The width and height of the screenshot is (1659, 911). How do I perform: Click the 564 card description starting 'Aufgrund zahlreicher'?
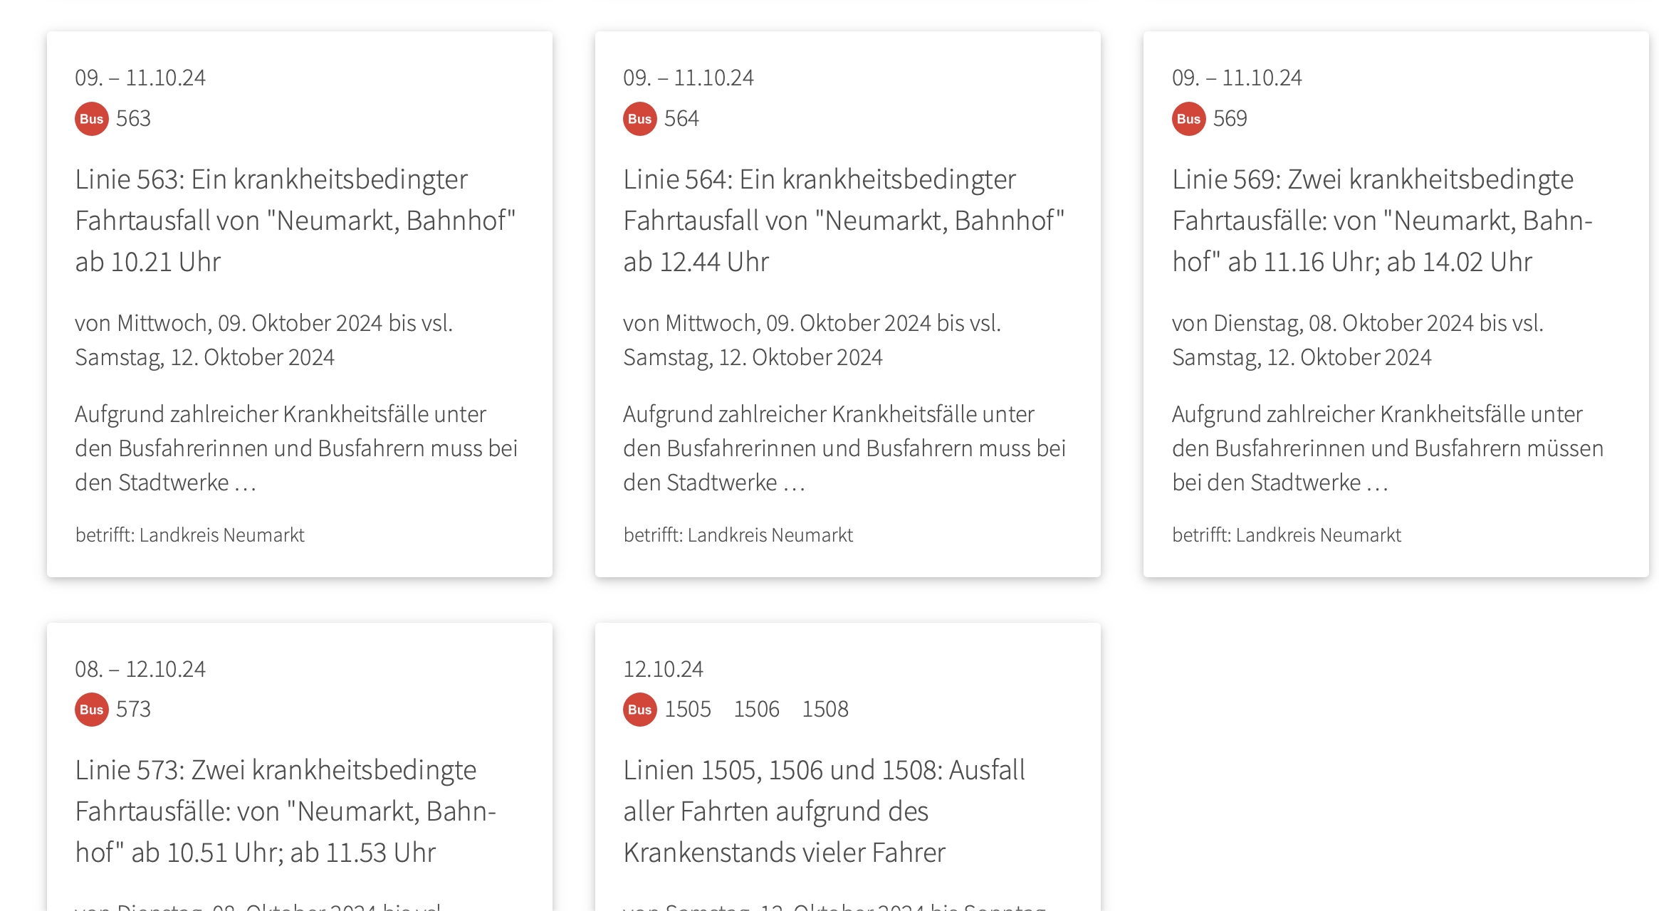(x=844, y=448)
